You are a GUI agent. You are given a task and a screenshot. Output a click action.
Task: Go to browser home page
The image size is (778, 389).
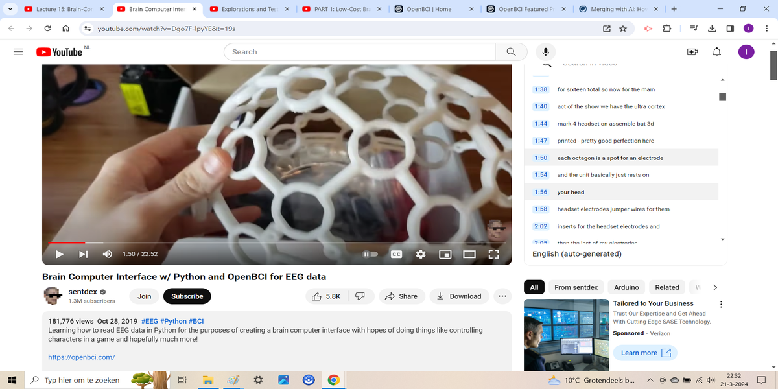65,29
